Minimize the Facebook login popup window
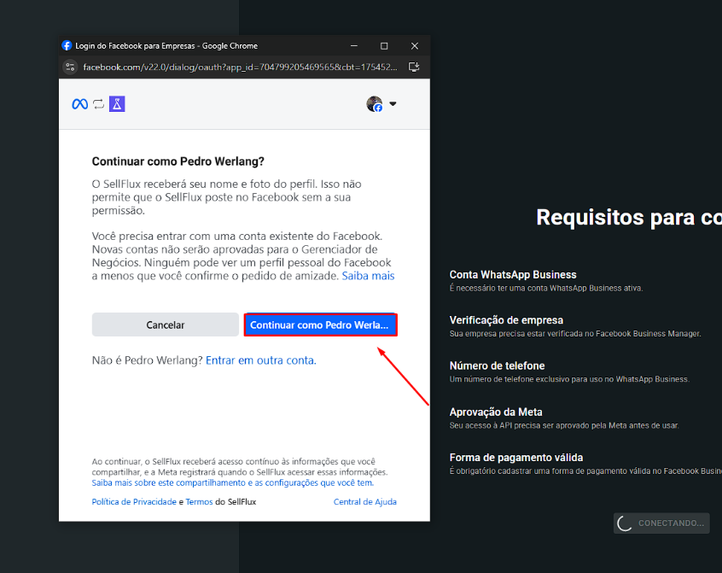 click(354, 45)
